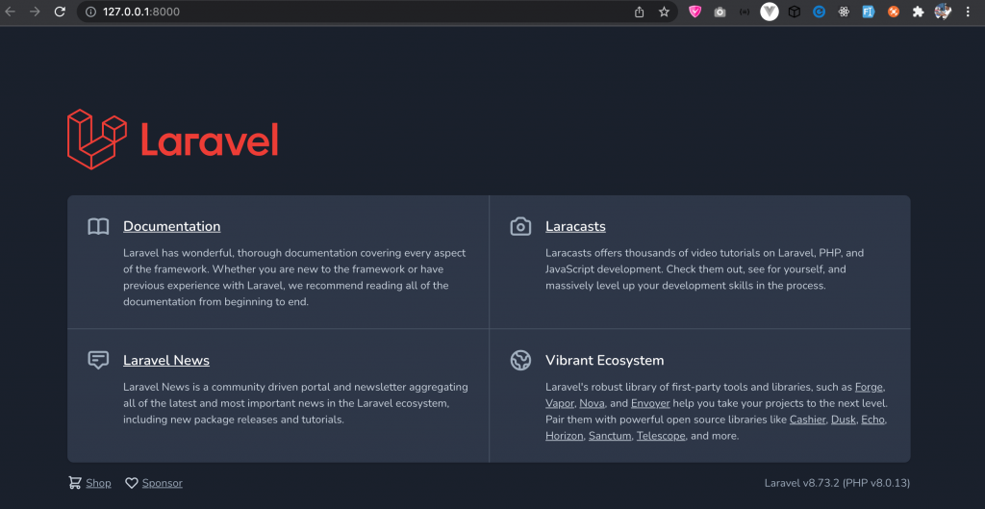Follow the Dusk link
Screen dimensions: 985x509
point(843,420)
